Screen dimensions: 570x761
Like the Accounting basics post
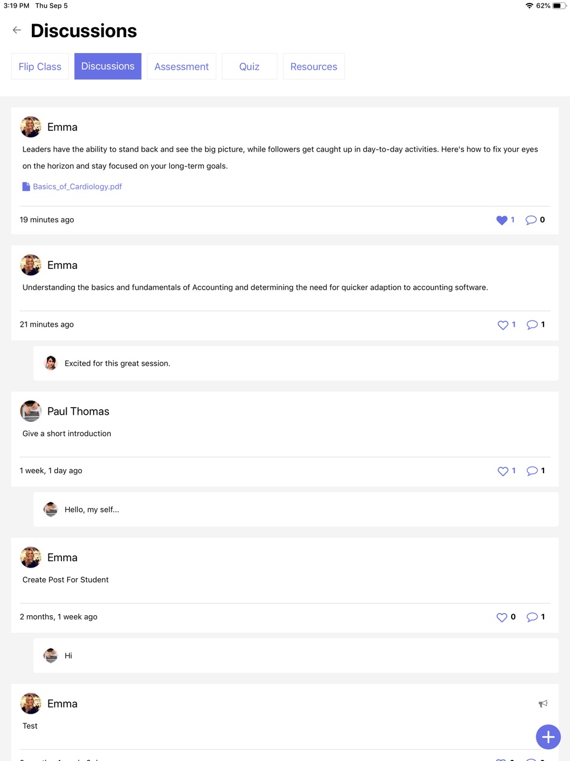tap(503, 325)
